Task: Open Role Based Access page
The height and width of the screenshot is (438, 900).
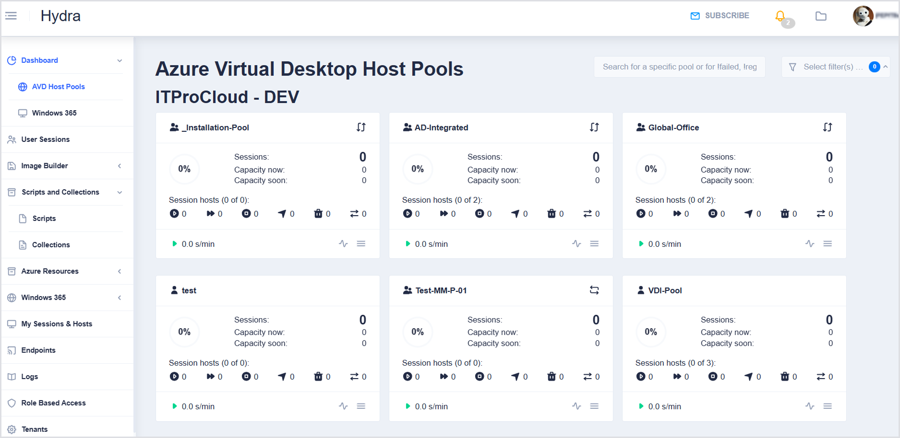Action: (53, 403)
